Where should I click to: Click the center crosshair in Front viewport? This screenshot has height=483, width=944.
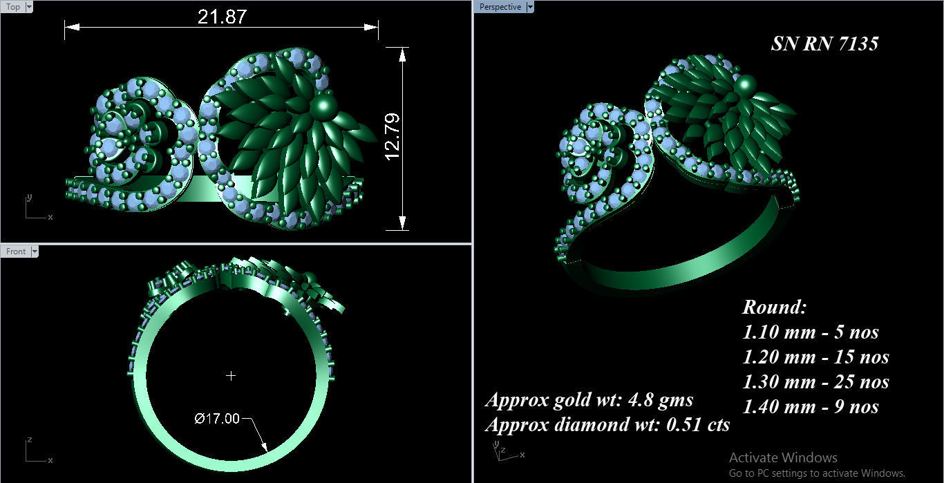[231, 375]
